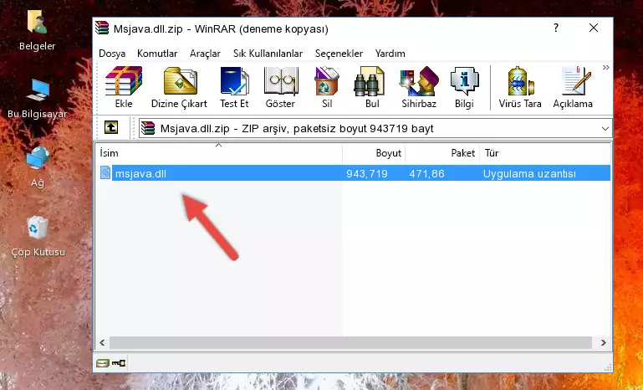Open the Seçenekler menu
Screen dimensions: 643x390
coord(339,54)
